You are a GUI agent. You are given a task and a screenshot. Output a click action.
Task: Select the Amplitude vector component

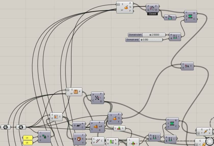[187, 66]
